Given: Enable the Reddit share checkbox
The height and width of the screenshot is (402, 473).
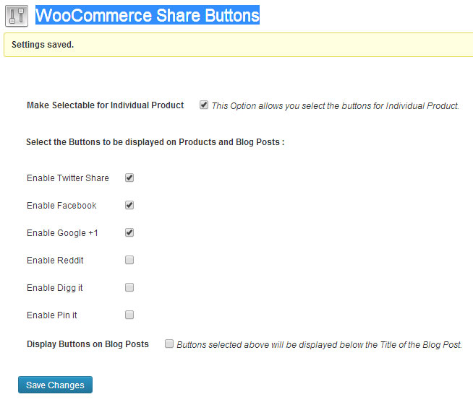Looking at the screenshot, I should click(x=129, y=260).
